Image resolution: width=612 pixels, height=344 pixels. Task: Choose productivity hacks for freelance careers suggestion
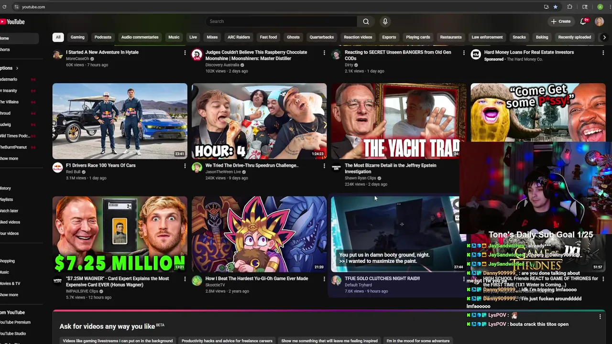click(x=227, y=341)
